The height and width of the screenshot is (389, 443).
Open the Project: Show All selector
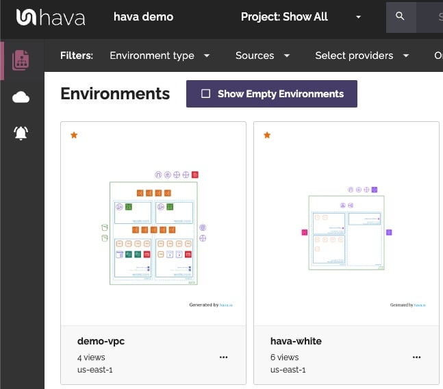click(300, 16)
